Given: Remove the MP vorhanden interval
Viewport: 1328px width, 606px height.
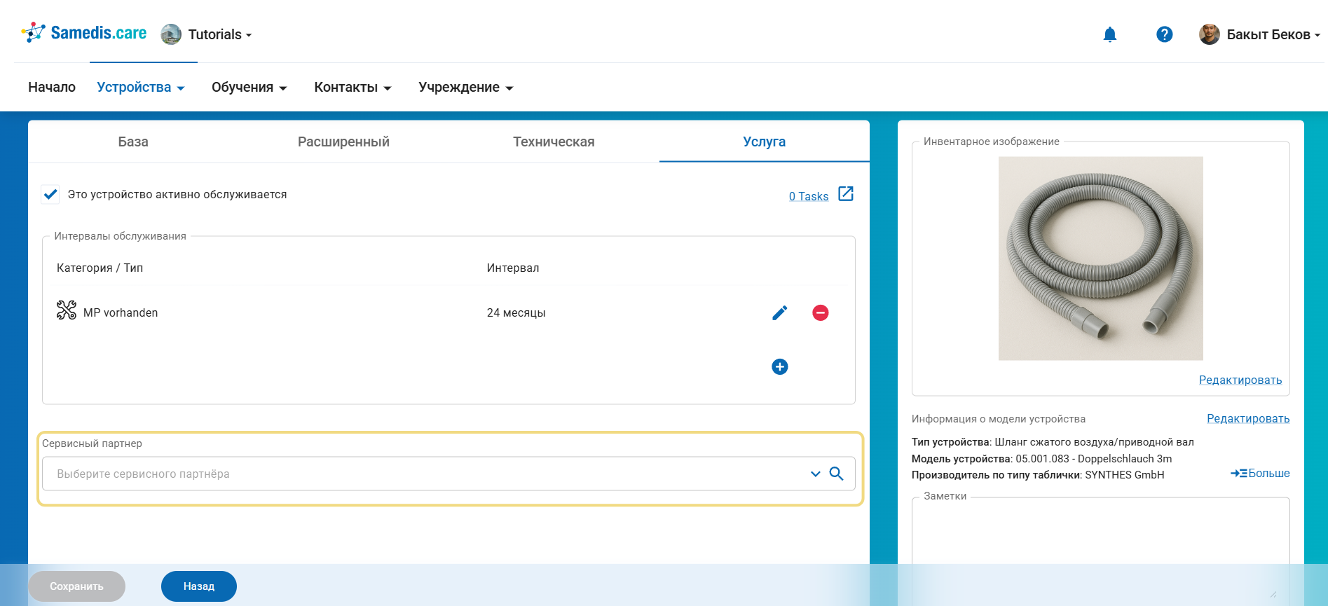Looking at the screenshot, I should pos(821,312).
